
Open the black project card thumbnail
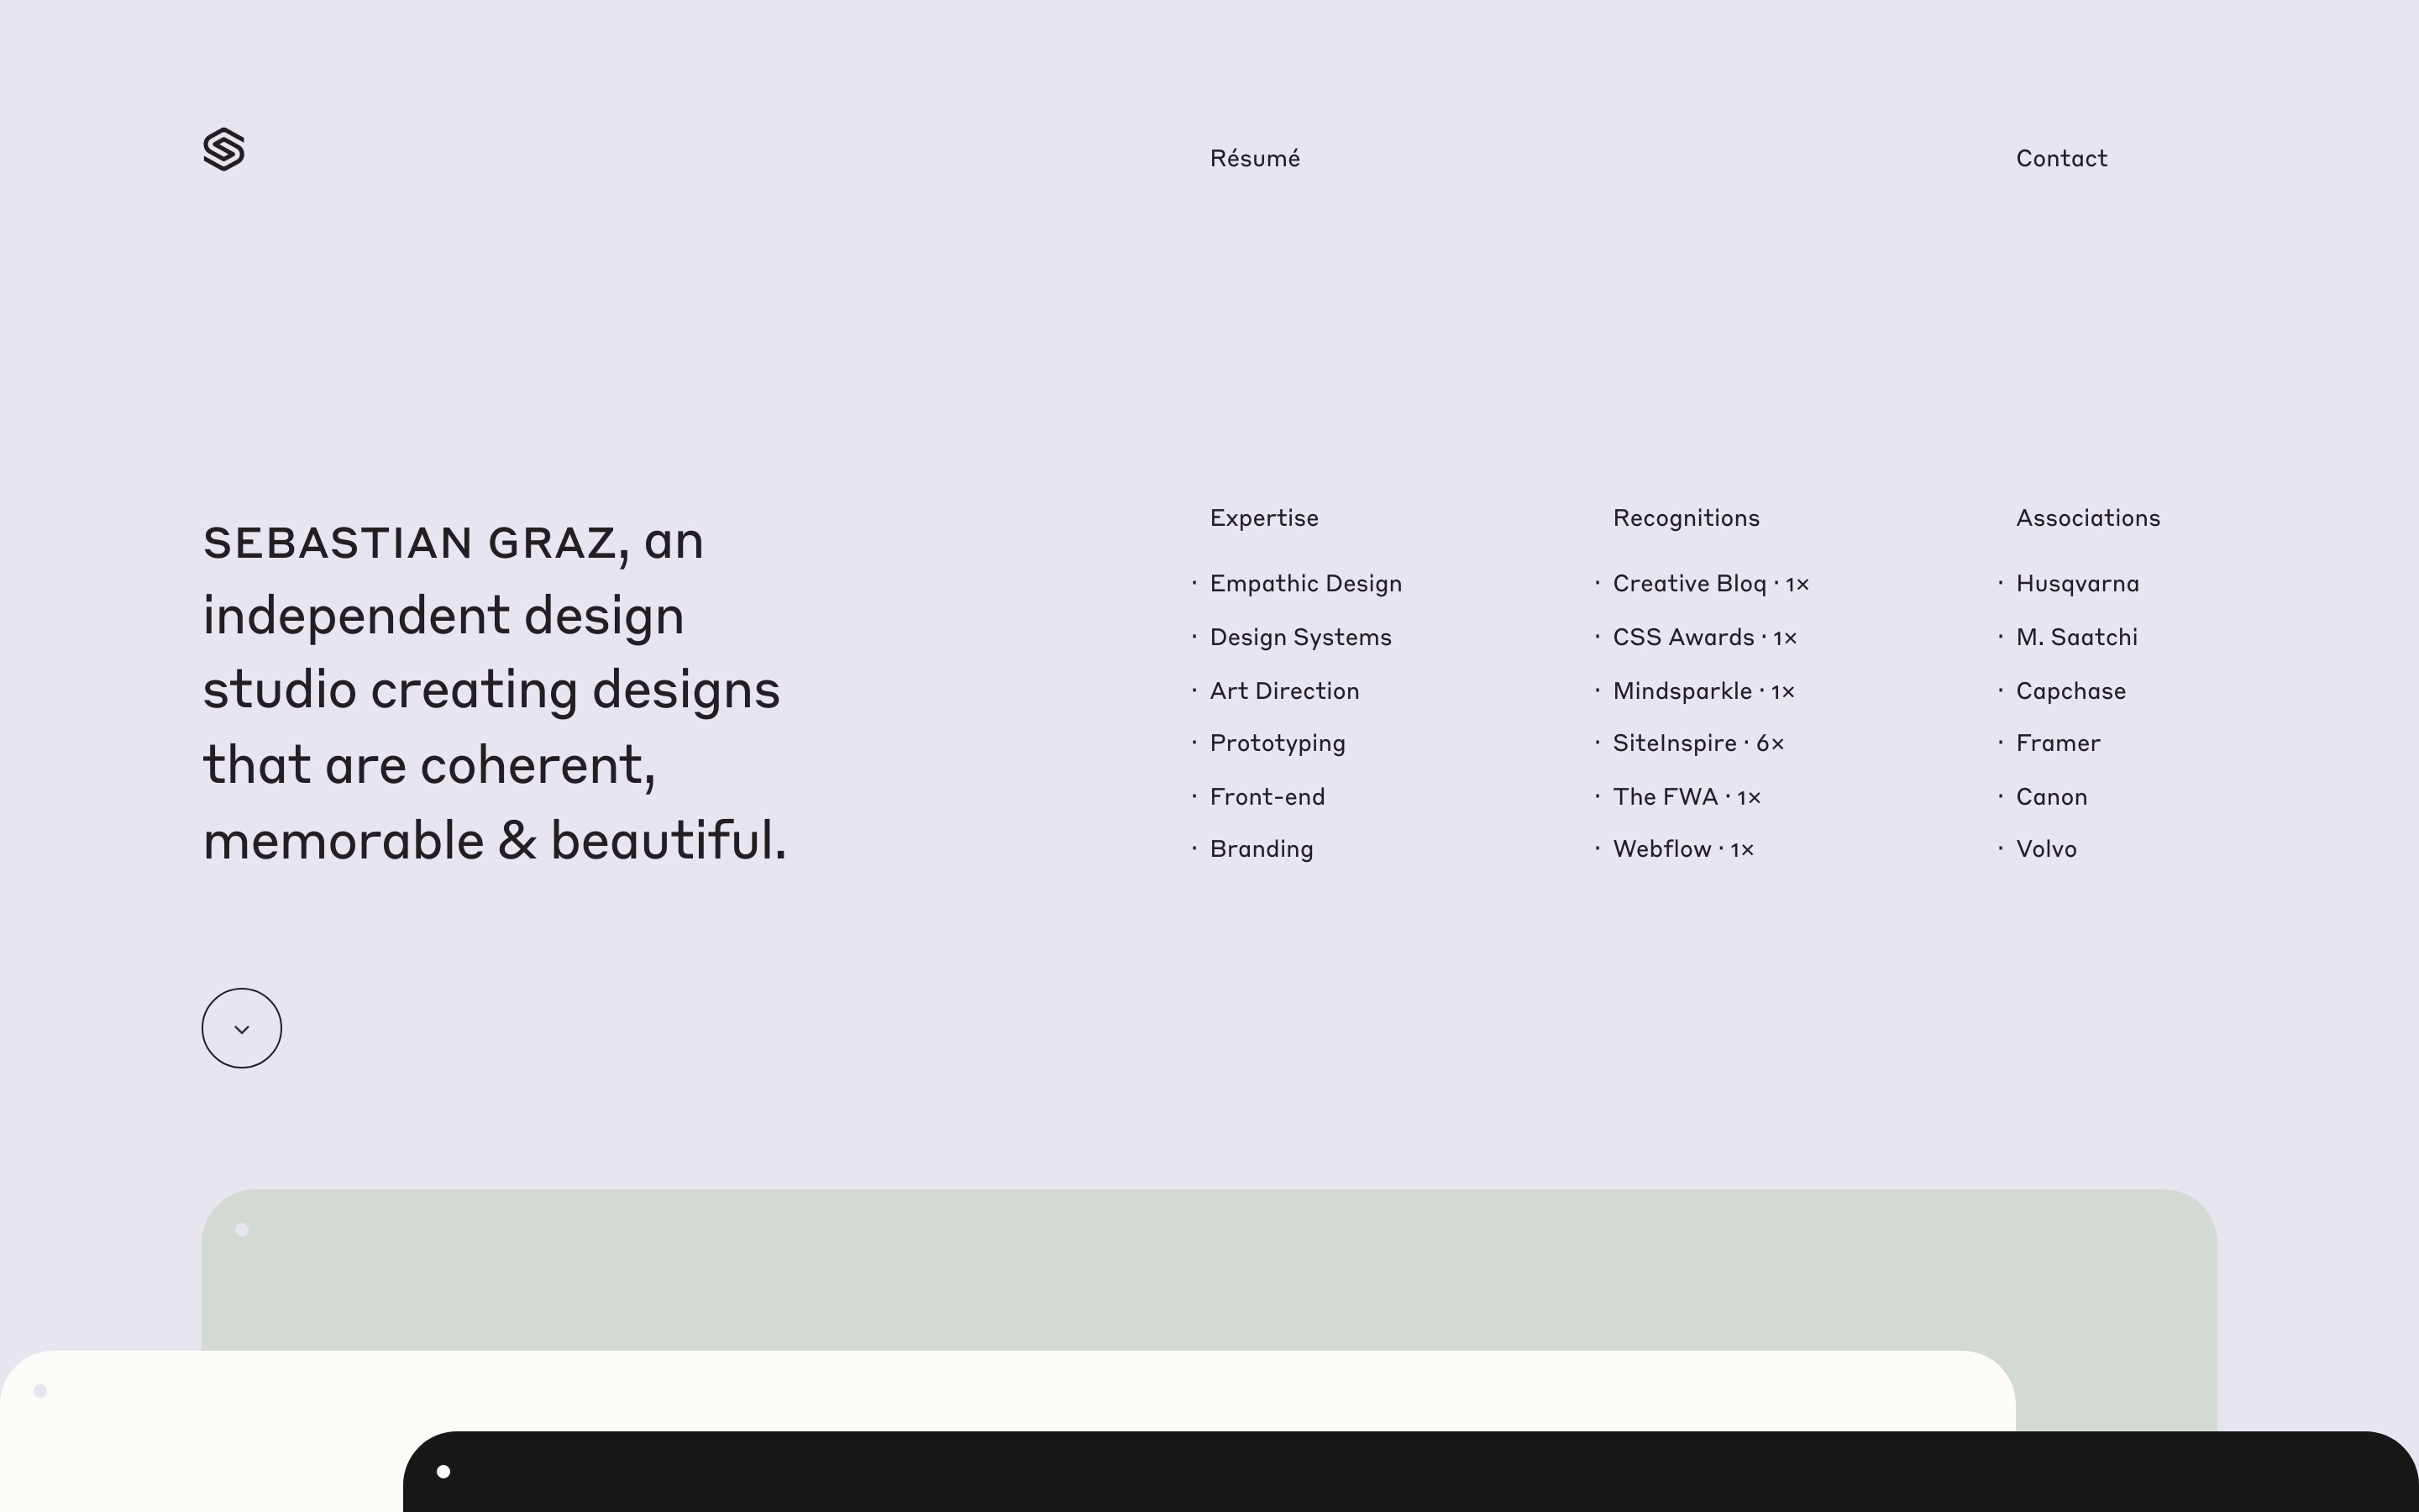[x=1399, y=1475]
